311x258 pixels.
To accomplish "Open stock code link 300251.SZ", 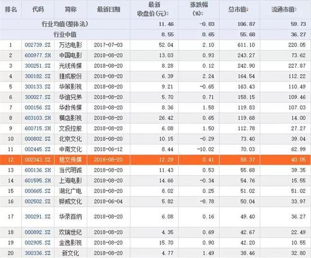I will point(38,66).
